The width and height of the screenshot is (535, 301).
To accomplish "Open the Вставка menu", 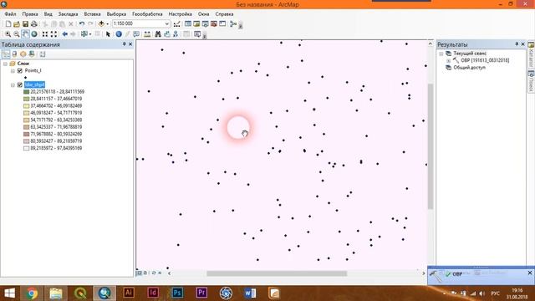I will pyautogui.click(x=92, y=14).
